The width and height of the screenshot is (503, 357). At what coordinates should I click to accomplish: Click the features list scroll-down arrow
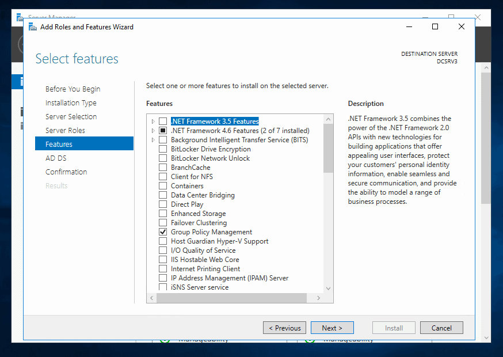pyautogui.click(x=328, y=288)
